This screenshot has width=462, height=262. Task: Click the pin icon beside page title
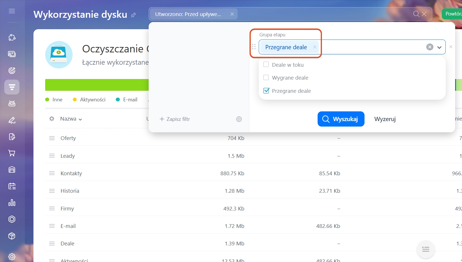click(x=133, y=15)
